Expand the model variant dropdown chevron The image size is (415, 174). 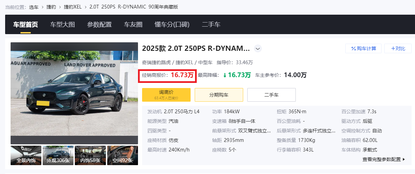pyautogui.click(x=258, y=49)
